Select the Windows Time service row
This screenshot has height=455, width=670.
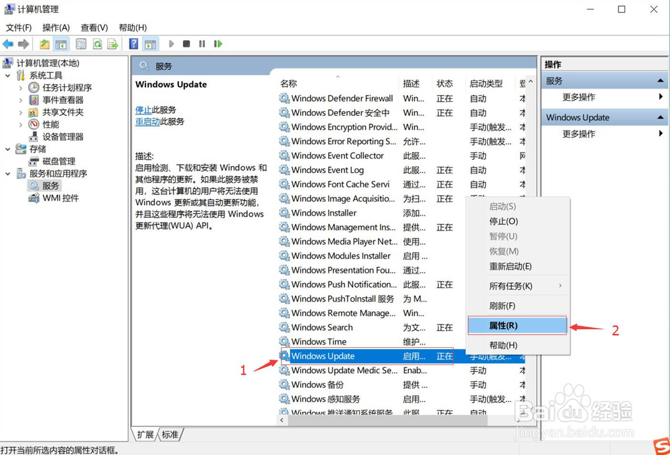401,342
